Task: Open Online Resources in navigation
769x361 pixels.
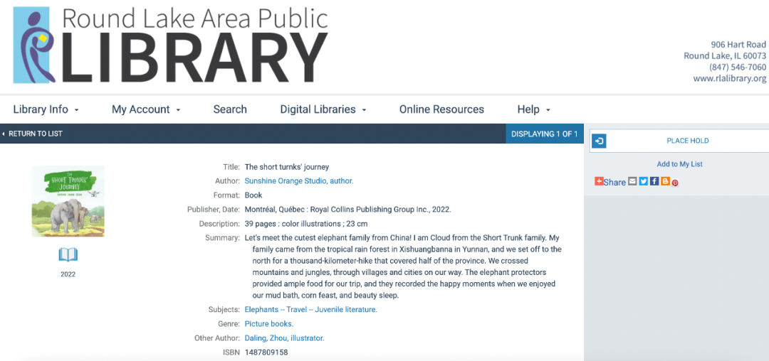Action: click(441, 109)
